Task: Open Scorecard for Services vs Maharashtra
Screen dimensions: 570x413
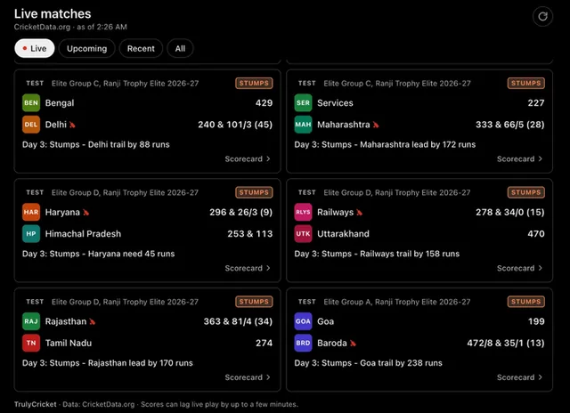Action: pos(519,158)
